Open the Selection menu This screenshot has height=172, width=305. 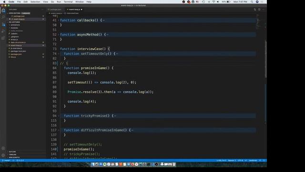pyautogui.click(x=35, y=2)
